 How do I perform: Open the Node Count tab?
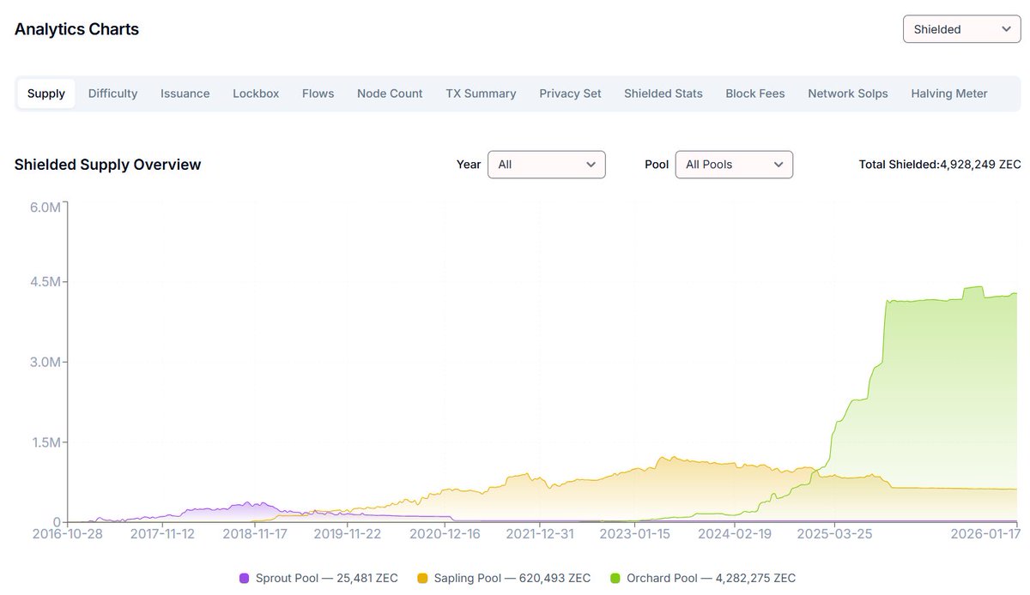point(390,93)
